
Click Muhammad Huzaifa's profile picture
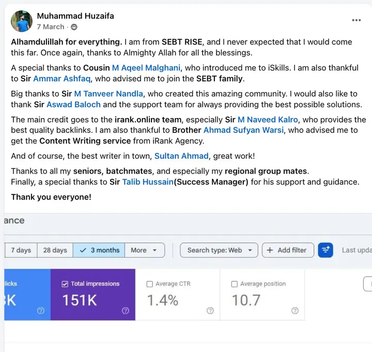22,21
